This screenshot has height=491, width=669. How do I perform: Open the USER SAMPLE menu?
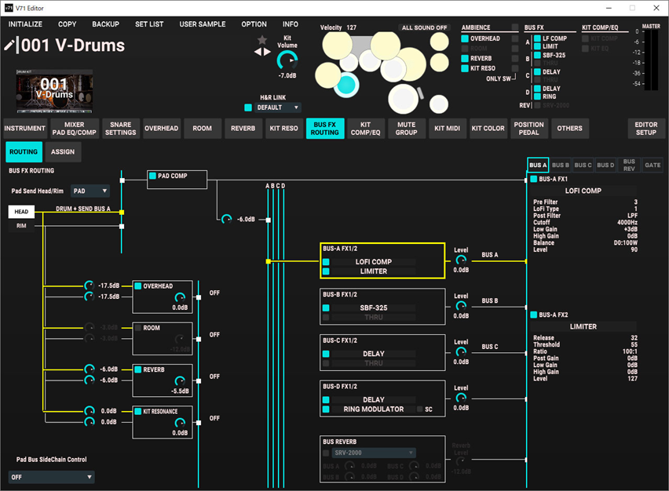(x=202, y=24)
